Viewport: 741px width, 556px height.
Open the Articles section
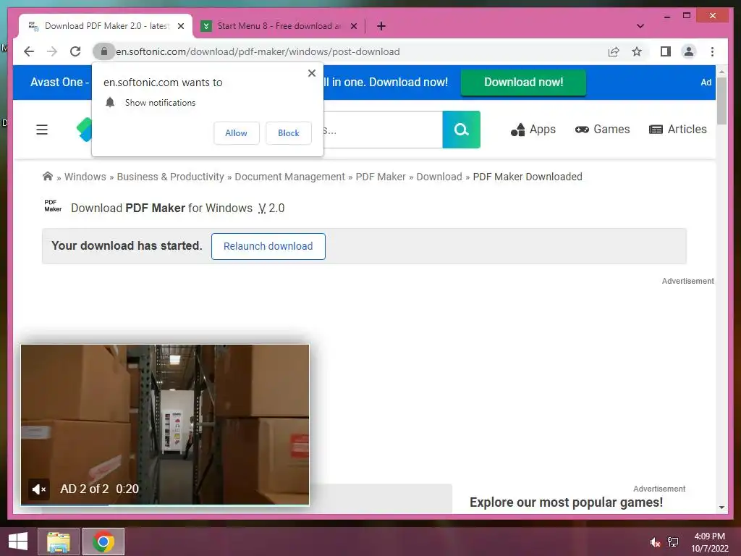pyautogui.click(x=677, y=130)
